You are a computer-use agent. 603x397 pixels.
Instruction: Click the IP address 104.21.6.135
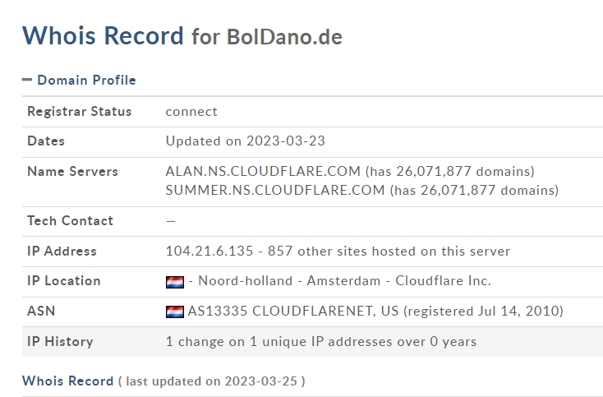tap(209, 251)
